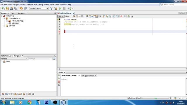Toggle Bookmark editor toolbar button

point(110,16)
